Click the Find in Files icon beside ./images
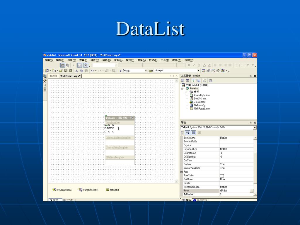 pyautogui.click(x=151, y=71)
